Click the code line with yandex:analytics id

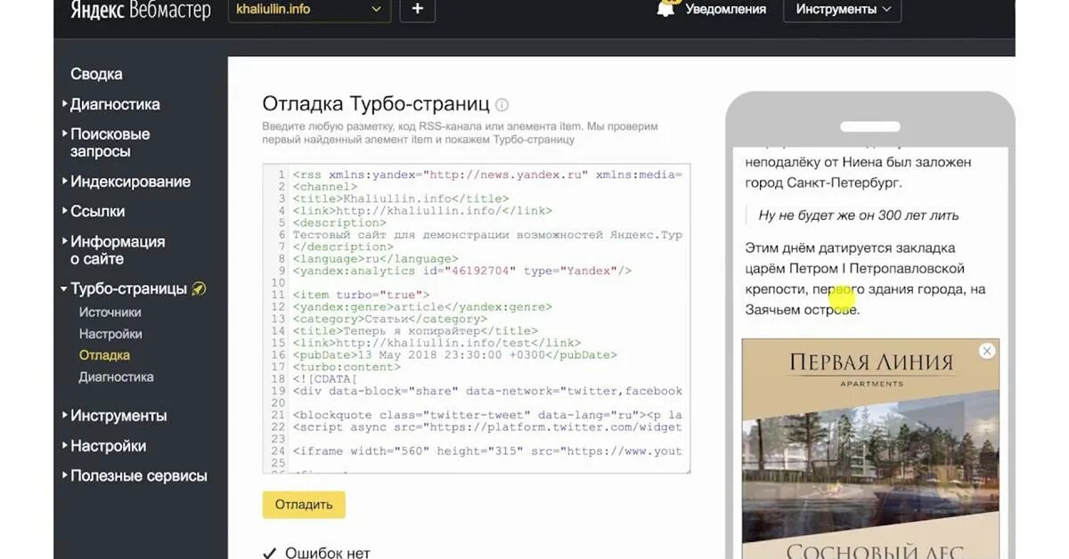tap(461, 271)
